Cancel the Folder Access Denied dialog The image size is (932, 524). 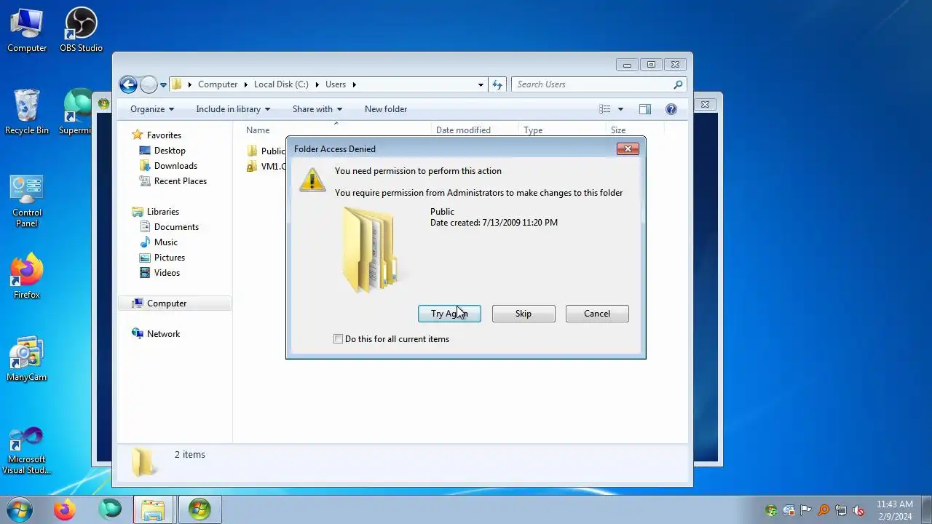coord(597,314)
